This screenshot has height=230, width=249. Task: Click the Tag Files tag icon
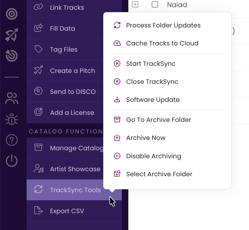38,49
